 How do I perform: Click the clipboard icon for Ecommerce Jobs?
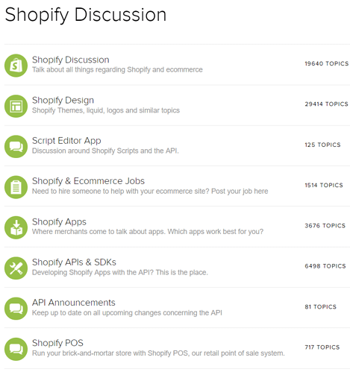click(16, 187)
